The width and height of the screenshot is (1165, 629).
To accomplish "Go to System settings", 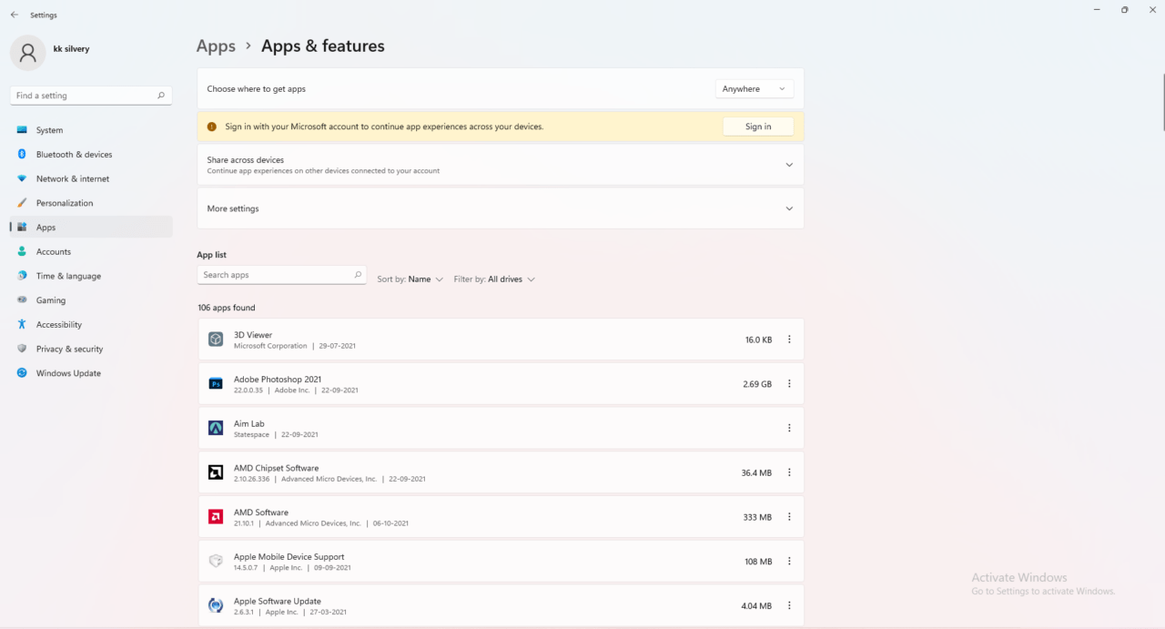I will pyautogui.click(x=91, y=130).
